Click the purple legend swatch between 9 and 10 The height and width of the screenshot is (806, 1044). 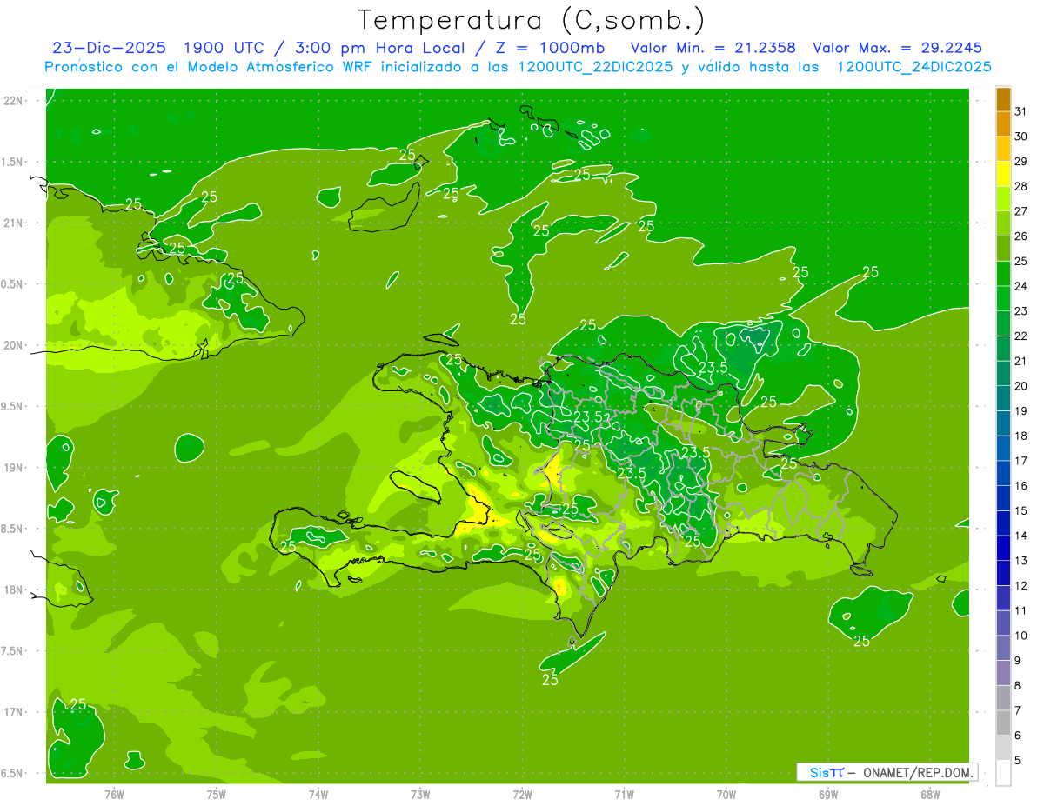click(1003, 648)
